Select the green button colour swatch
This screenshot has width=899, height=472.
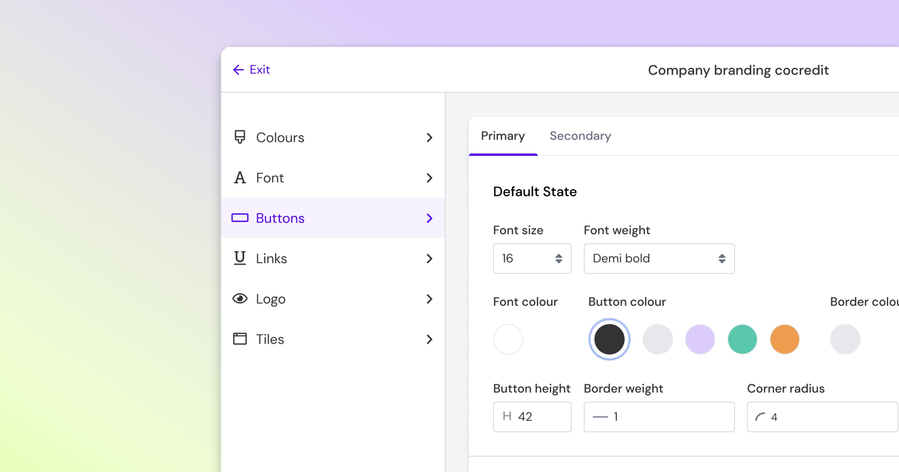(x=742, y=339)
